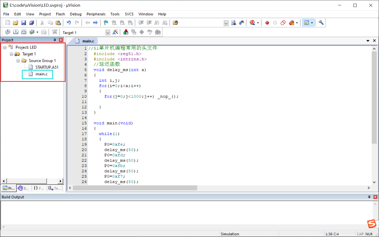This screenshot has height=237, width=379.
Task: Insert a bookmark with the flag icon
Action: pyautogui.click(x=106, y=23)
